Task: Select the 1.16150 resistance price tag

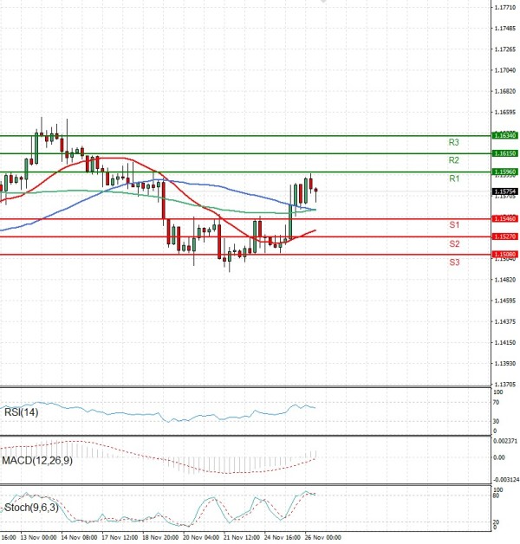Action: (504, 153)
